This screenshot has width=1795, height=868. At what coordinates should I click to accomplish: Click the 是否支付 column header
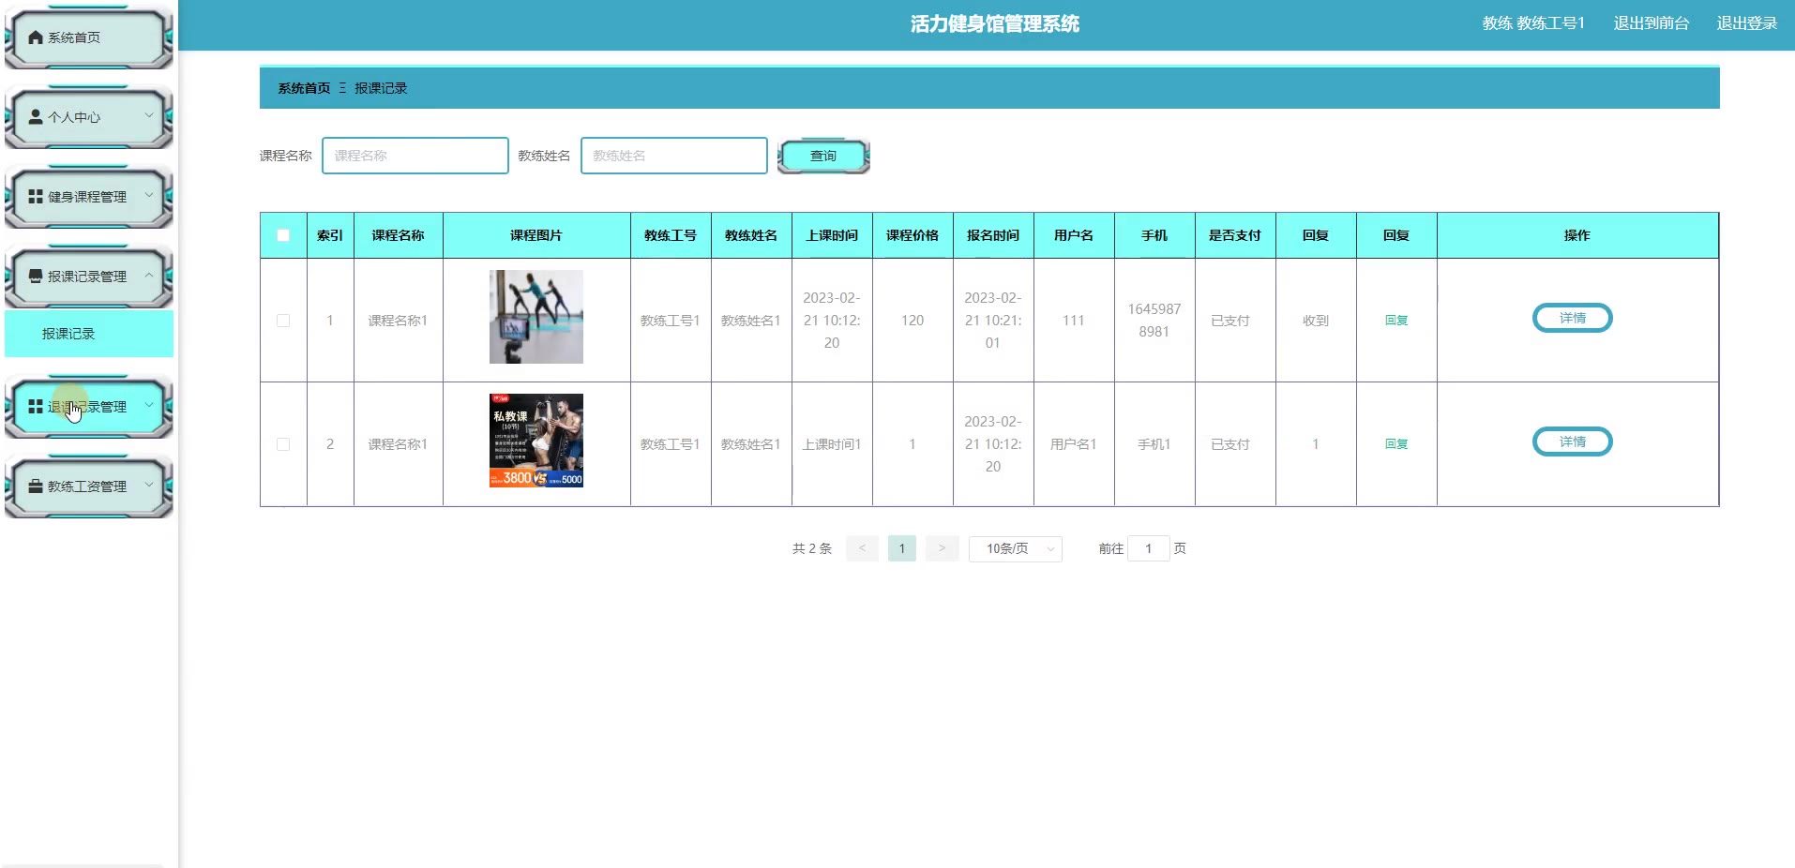tap(1235, 235)
